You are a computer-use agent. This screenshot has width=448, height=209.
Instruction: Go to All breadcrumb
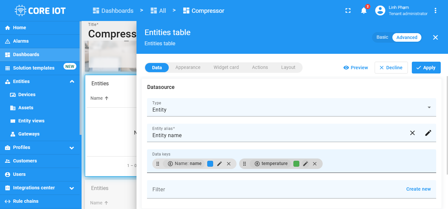tap(158, 10)
